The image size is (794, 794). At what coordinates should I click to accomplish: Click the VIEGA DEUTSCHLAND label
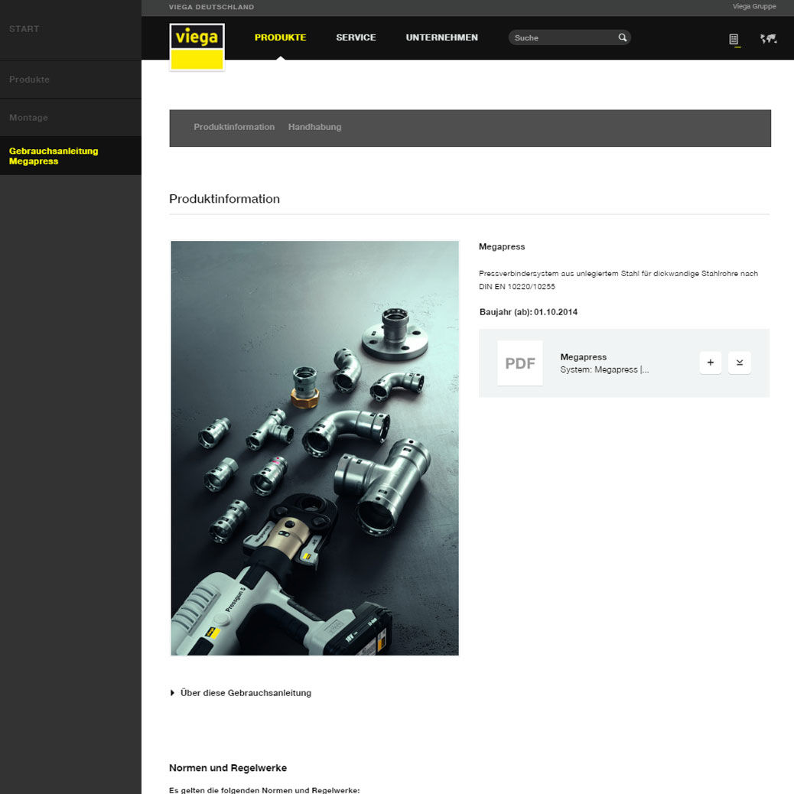(x=211, y=7)
